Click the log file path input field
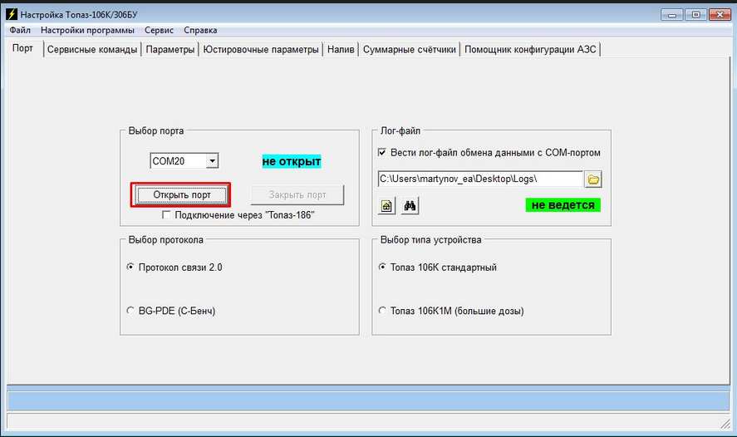This screenshot has height=437, width=737. pyautogui.click(x=480, y=179)
